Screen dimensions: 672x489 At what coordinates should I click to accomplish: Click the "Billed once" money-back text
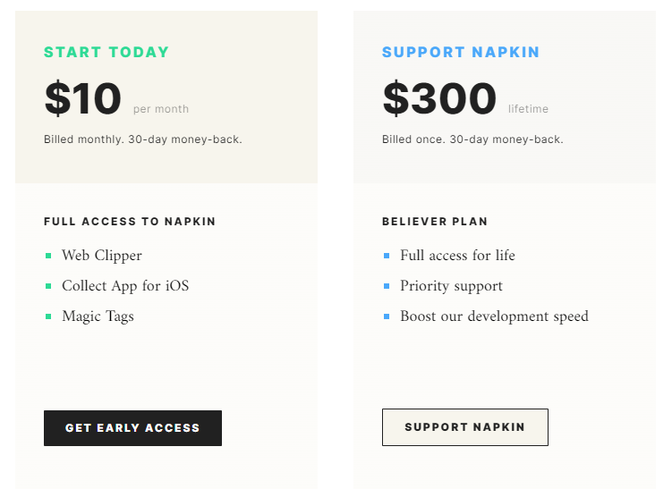click(x=472, y=139)
